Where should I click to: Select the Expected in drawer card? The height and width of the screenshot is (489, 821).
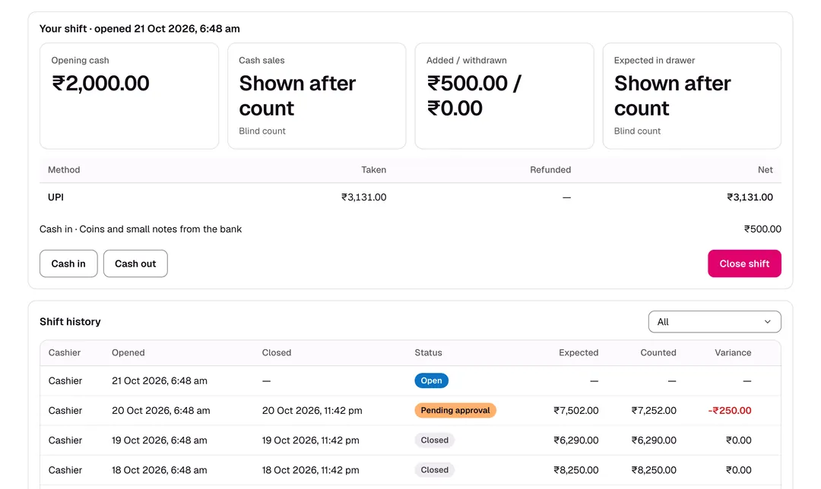coord(692,96)
